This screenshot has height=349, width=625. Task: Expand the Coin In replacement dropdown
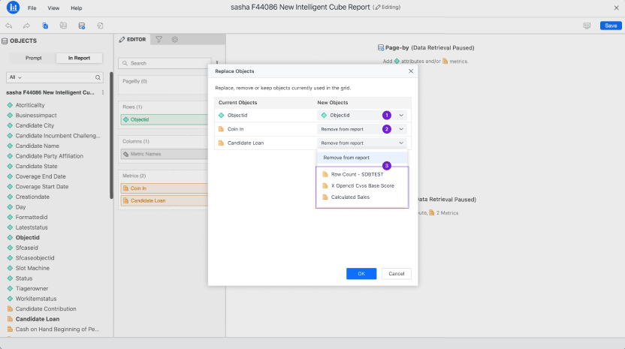(x=401, y=129)
